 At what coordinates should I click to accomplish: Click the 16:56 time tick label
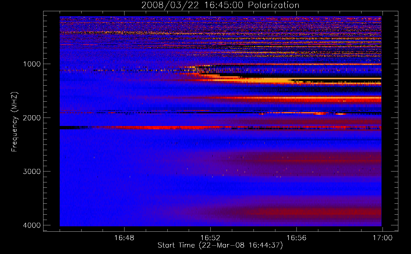[296, 238]
